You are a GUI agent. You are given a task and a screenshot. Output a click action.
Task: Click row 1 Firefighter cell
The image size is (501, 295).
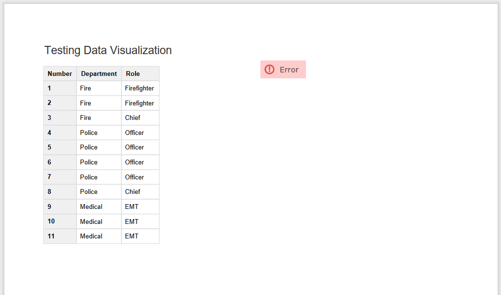click(139, 88)
